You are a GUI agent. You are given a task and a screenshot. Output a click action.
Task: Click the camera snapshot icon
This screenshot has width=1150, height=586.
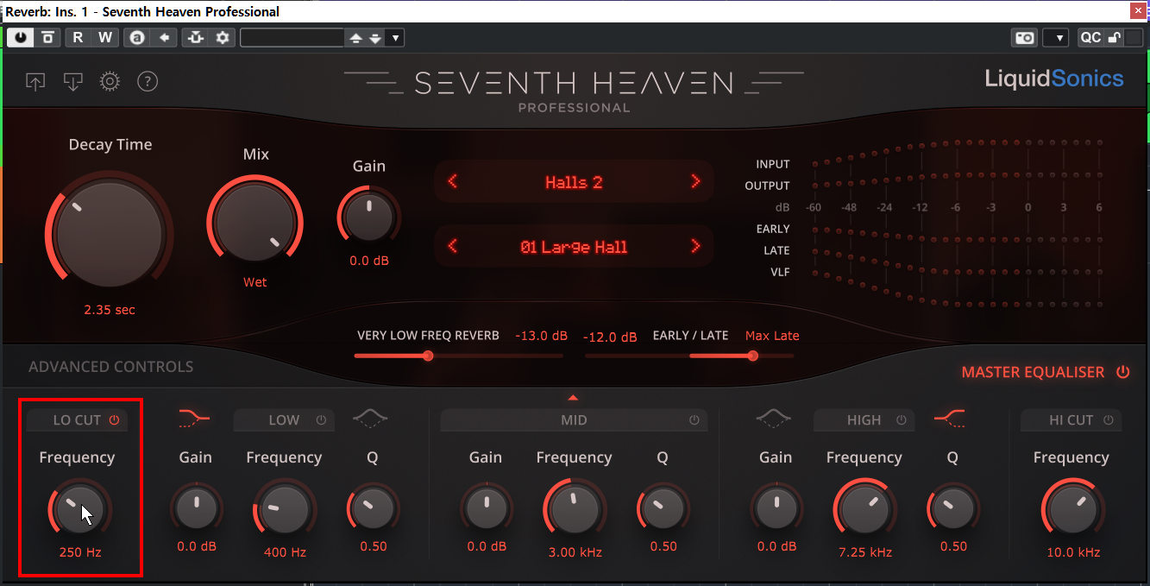(1024, 38)
